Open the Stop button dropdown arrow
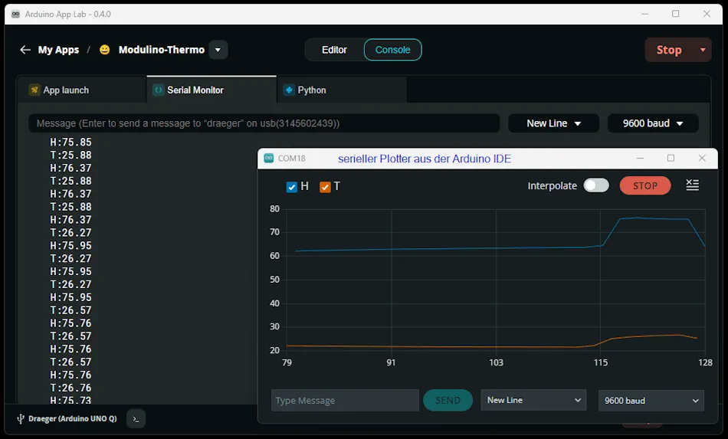Viewport: 728px width, 439px height. (x=703, y=50)
